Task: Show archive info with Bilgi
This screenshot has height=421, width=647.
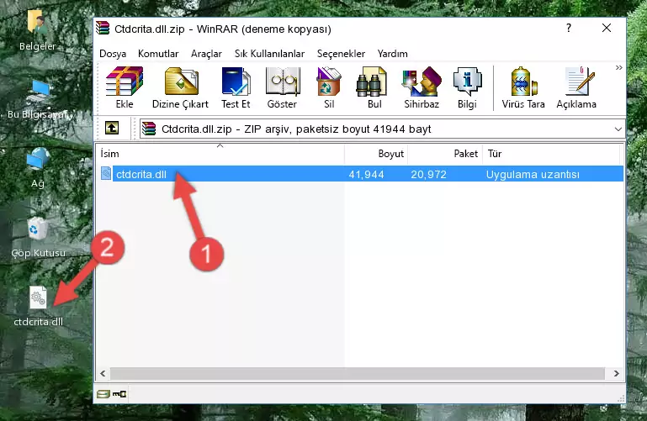Action: [x=467, y=87]
